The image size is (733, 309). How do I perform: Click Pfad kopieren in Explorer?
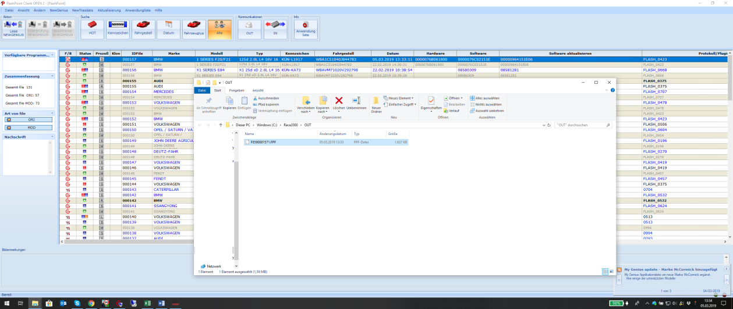point(266,104)
